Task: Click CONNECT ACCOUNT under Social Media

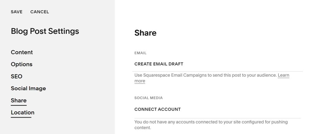Action: tap(158, 109)
